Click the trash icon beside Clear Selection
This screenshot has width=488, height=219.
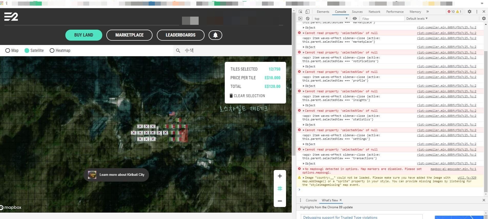tap(231, 96)
